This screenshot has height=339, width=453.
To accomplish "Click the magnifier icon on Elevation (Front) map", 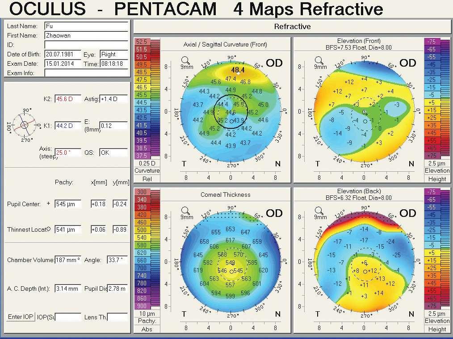I will coord(319,60).
